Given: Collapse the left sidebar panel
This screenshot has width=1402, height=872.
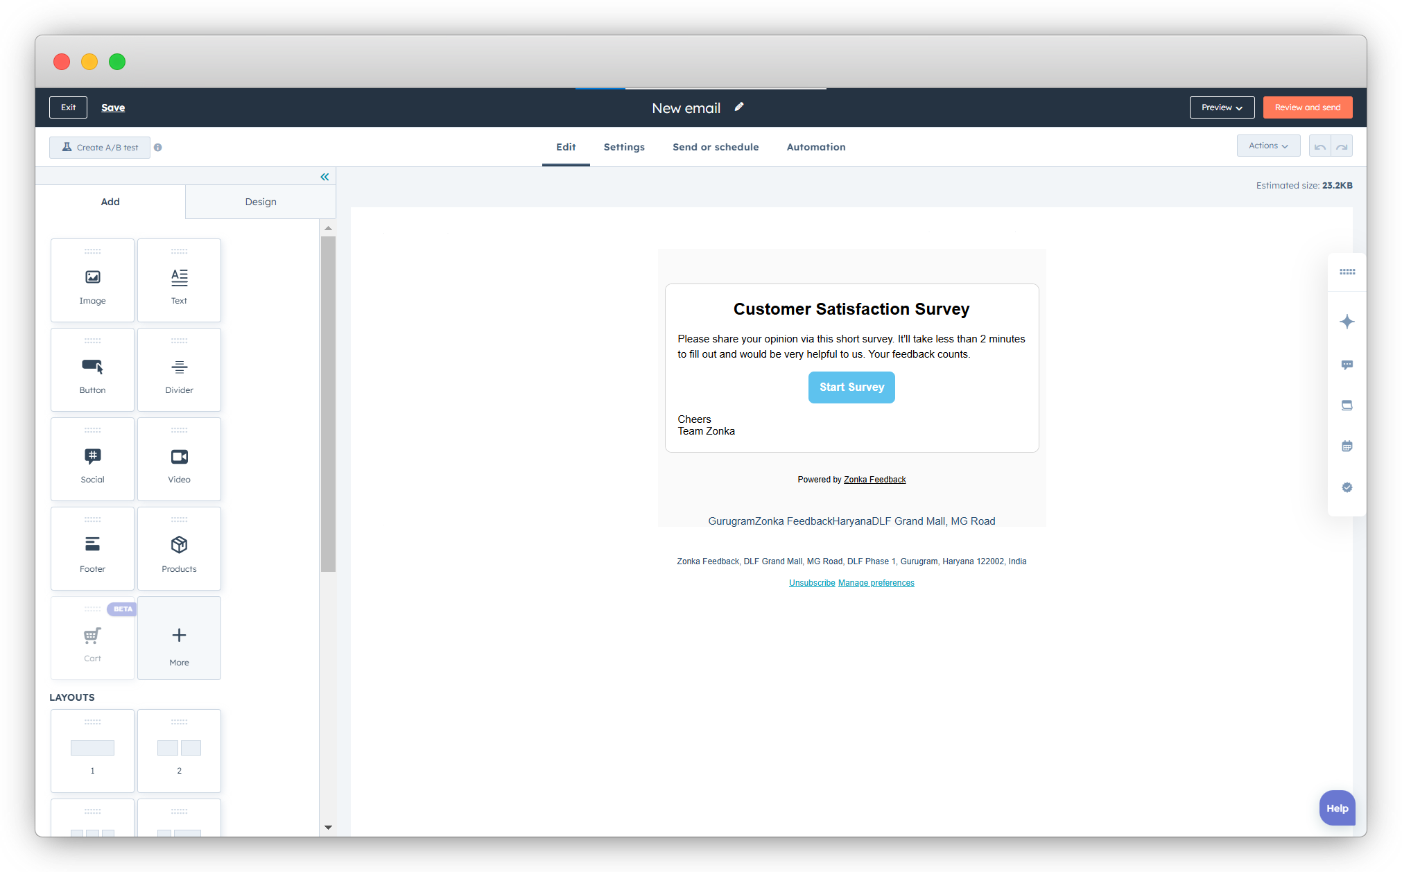Looking at the screenshot, I should pyautogui.click(x=324, y=177).
